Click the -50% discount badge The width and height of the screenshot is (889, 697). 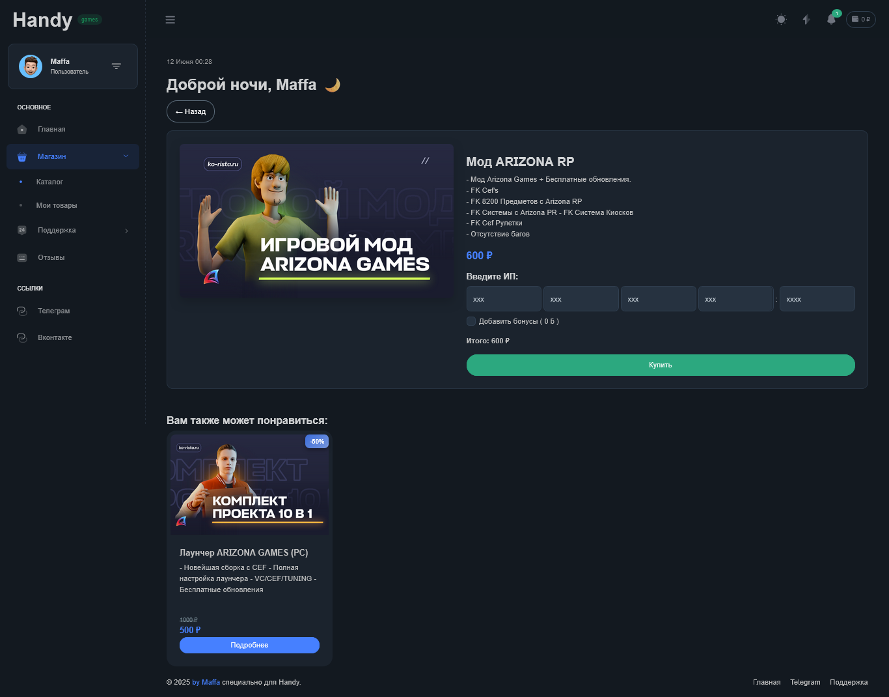pos(317,442)
